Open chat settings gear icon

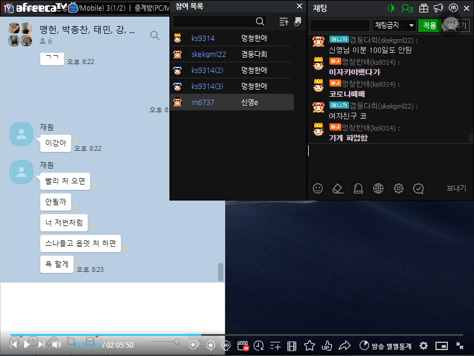[x=399, y=189]
